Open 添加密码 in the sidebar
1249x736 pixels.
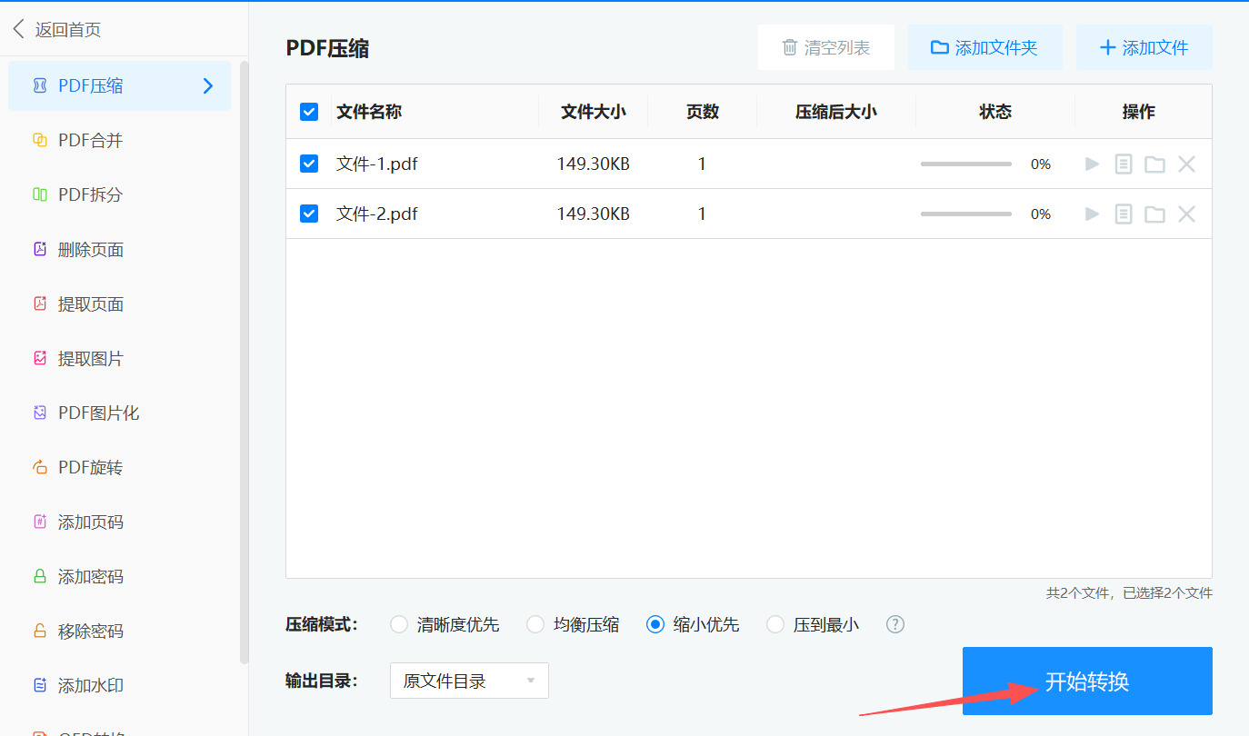click(x=120, y=576)
